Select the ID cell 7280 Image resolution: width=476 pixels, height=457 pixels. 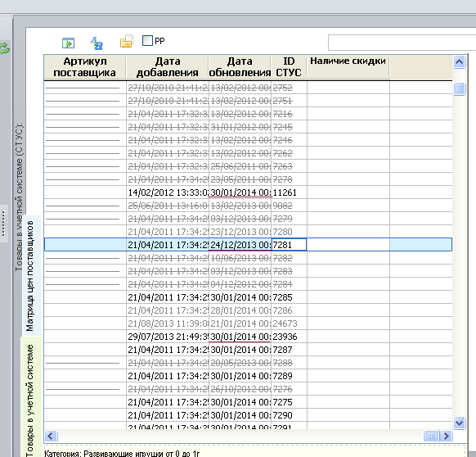[289, 232]
